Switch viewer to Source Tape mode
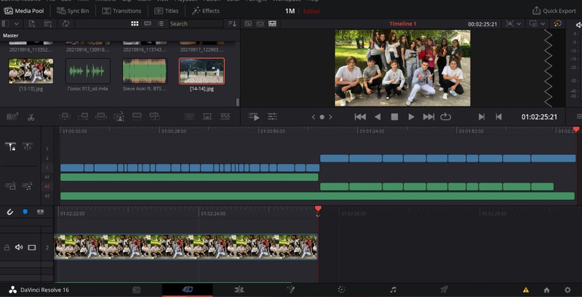Screen dimensions: 582x297 260,24
